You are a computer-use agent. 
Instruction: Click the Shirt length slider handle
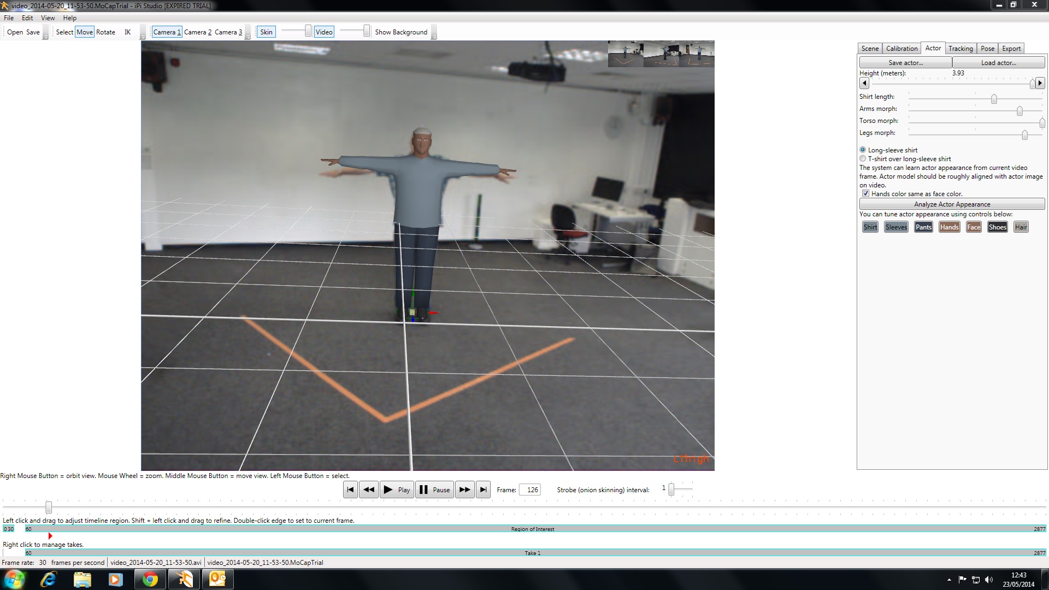(994, 99)
